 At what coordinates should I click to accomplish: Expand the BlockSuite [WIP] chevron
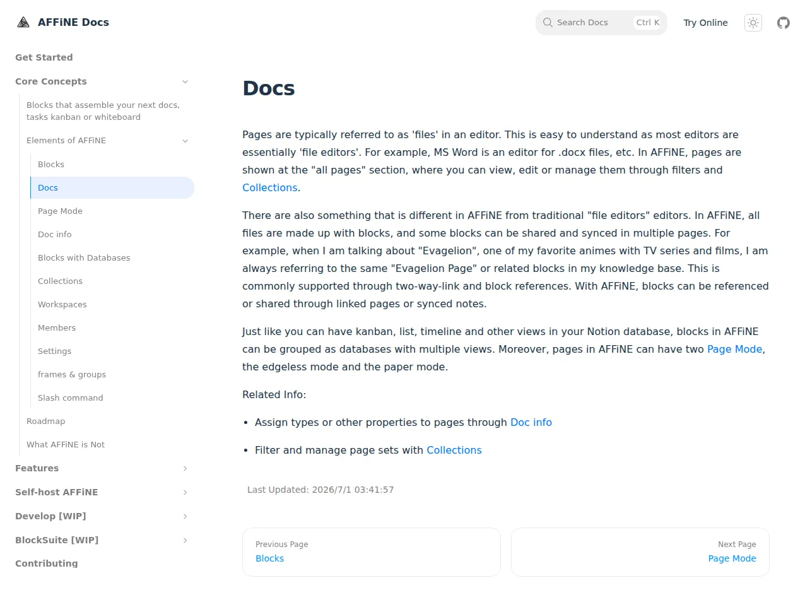pyautogui.click(x=185, y=540)
